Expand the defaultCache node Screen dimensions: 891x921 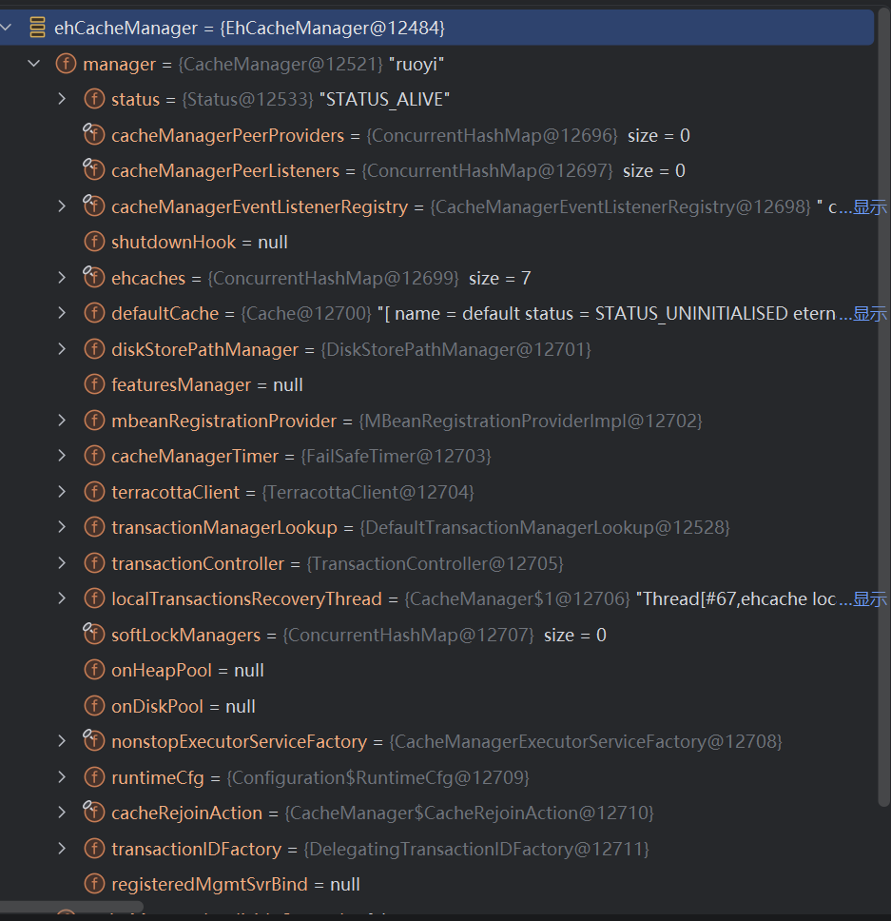[62, 313]
